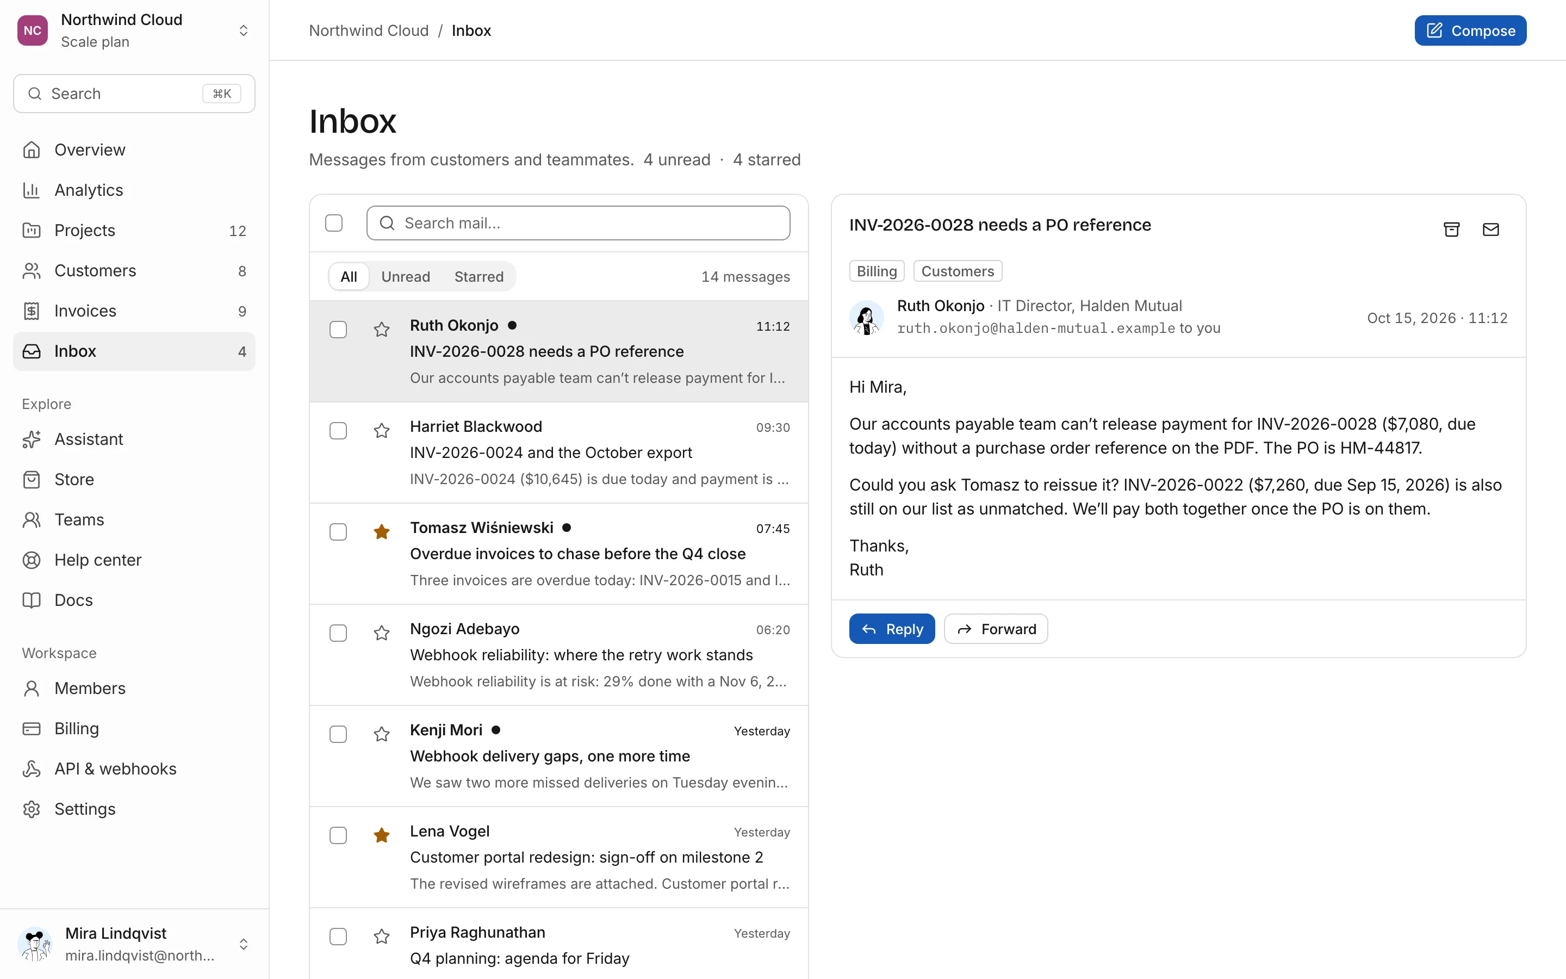Open Docs in the sidebar
The width and height of the screenshot is (1566, 979).
(134, 599)
